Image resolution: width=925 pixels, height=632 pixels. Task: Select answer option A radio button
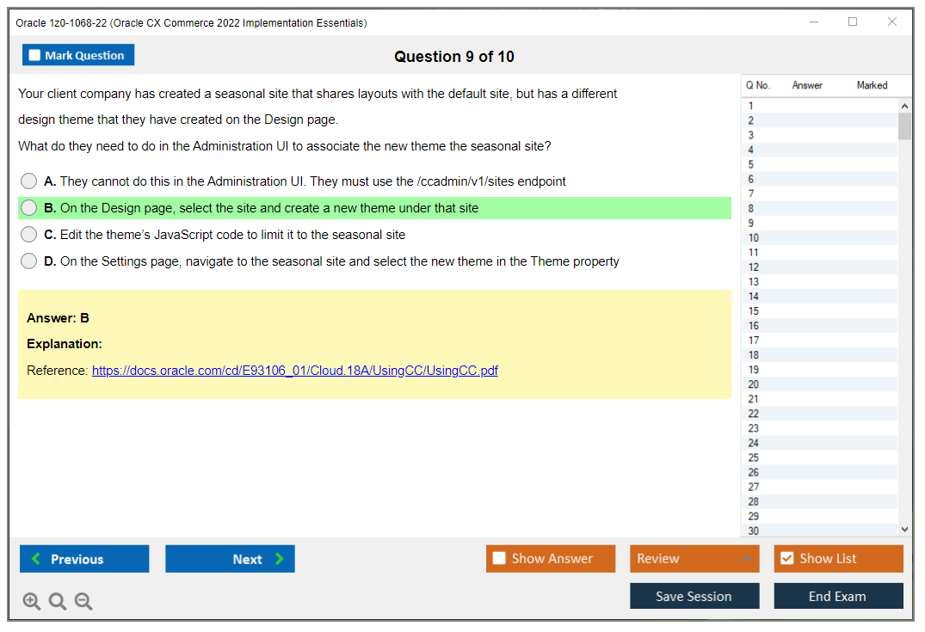pyautogui.click(x=29, y=181)
